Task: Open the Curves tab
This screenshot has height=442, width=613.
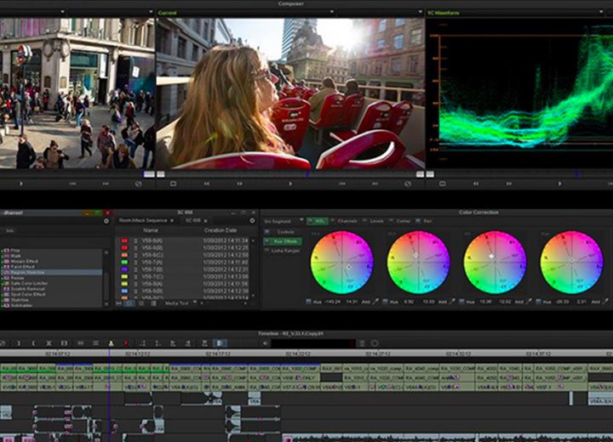Action: click(x=403, y=221)
